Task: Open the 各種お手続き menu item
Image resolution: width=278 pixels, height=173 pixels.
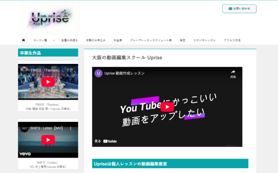Action: [x=69, y=40]
